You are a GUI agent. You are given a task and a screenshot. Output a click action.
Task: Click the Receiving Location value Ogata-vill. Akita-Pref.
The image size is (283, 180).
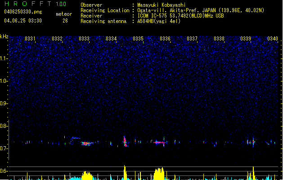click(x=169, y=10)
